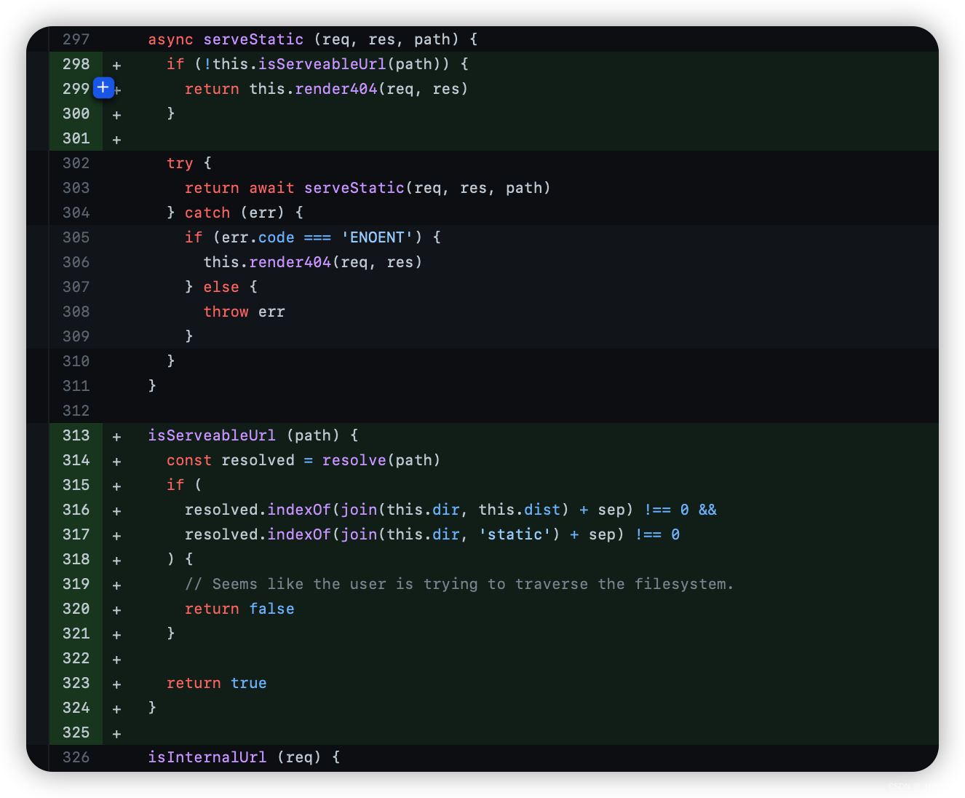965x798 pixels.
Task: Click the 'static' string on line 317
Action: pyautogui.click(x=515, y=534)
